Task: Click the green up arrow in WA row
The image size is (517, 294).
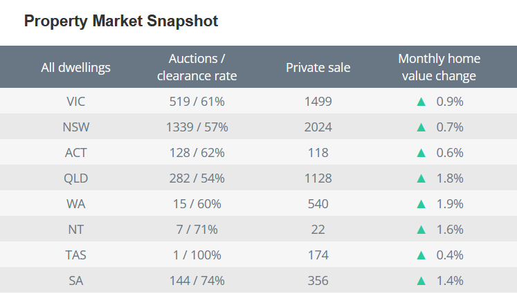Action: 421,204
